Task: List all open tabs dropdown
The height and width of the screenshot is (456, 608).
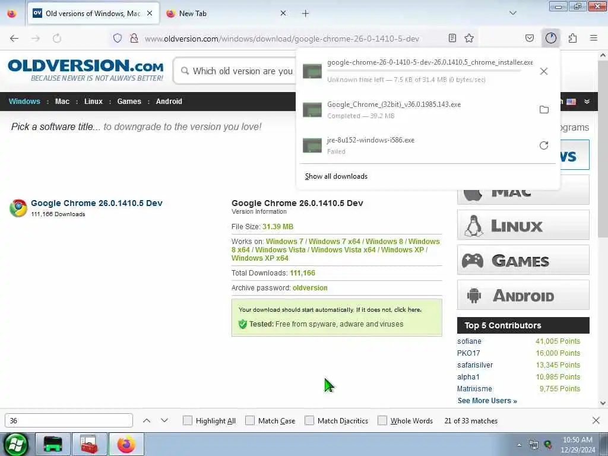Action: click(x=512, y=13)
